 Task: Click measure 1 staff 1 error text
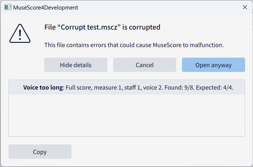pos(117,87)
